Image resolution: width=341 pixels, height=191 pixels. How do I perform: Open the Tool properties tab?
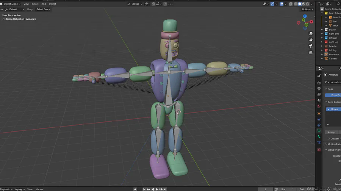click(319, 76)
